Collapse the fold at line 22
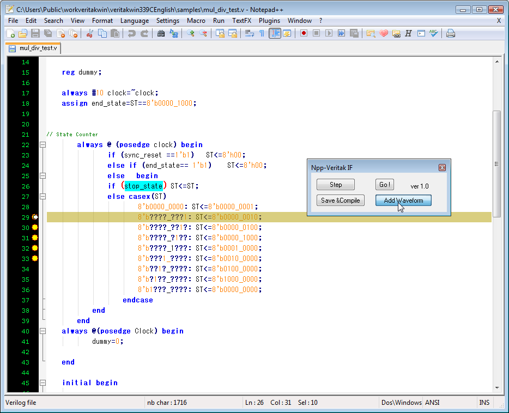Screen dimensions: 509x413 tap(43, 145)
